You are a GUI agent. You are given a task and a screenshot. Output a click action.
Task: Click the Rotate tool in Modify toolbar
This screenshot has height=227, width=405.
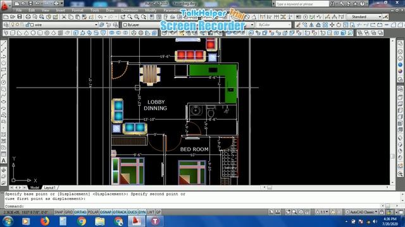(339, 25)
